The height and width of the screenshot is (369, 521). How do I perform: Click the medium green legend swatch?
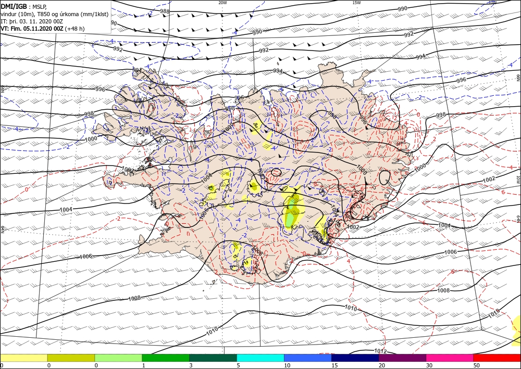[x=166, y=358]
